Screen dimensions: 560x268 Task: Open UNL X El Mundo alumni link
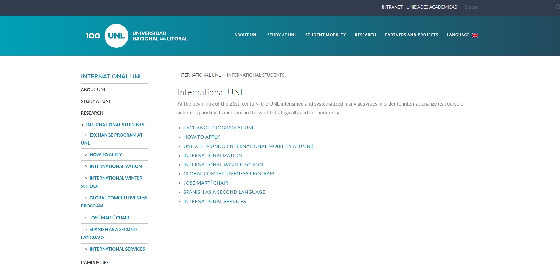click(x=248, y=146)
